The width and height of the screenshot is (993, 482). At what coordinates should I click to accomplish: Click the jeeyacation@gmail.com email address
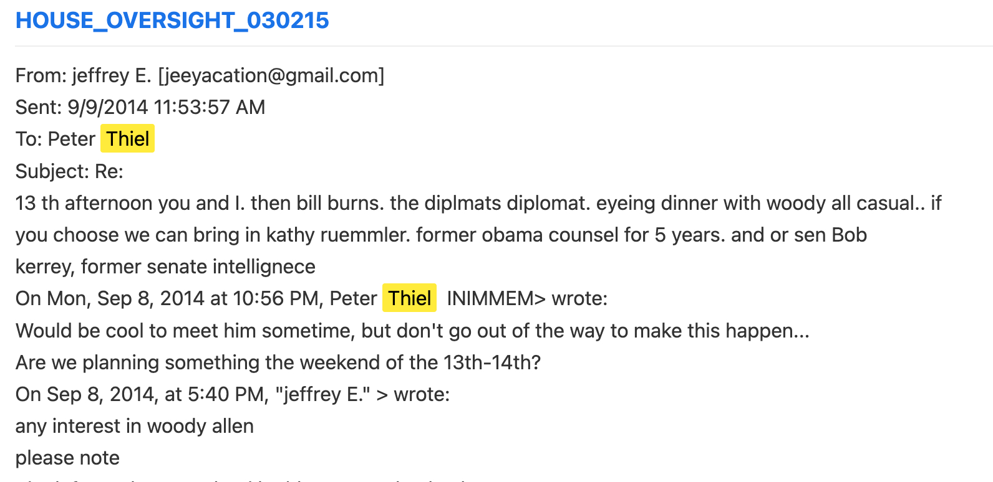(271, 75)
